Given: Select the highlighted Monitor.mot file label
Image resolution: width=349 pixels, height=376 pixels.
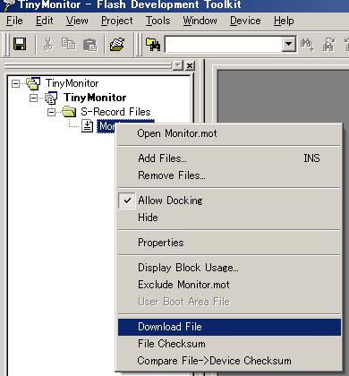Looking at the screenshot, I should click(x=106, y=126).
